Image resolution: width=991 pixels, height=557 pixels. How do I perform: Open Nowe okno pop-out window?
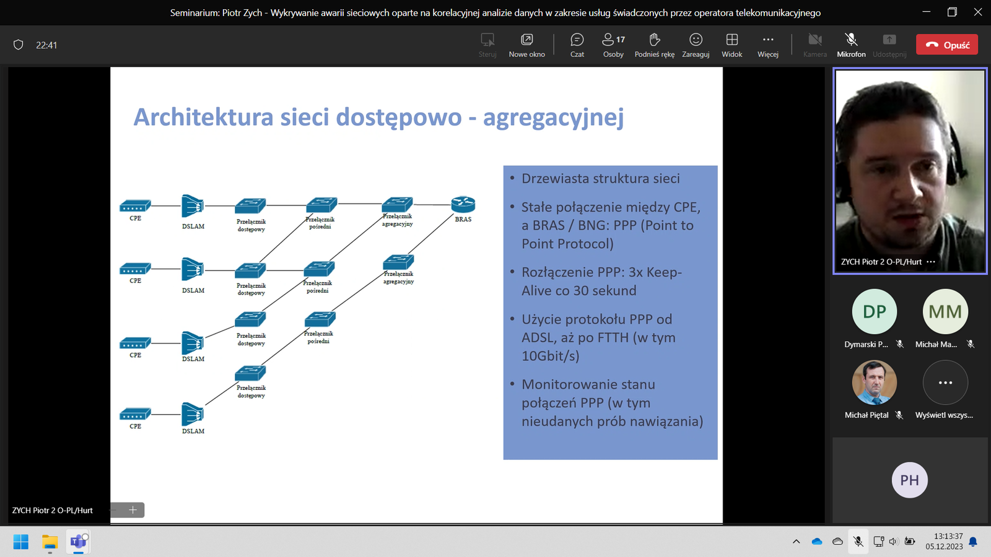[x=526, y=45]
